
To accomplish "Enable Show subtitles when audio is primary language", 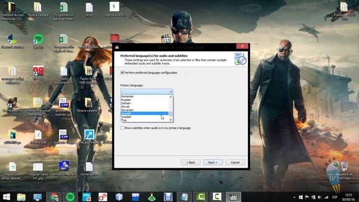I will [x=122, y=128].
